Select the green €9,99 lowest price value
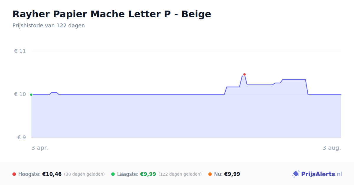 point(148,174)
